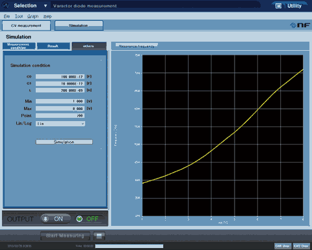Open the Result sub-tab
312x250 pixels.
53,46
